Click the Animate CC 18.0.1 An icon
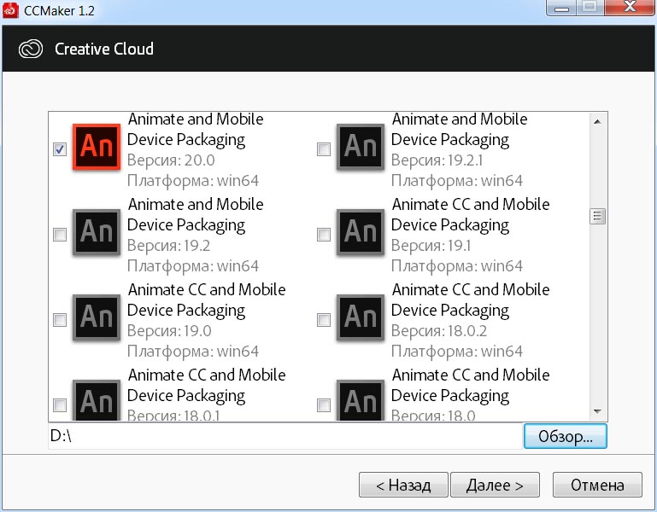Image resolution: width=657 pixels, height=512 pixels. coord(97,400)
